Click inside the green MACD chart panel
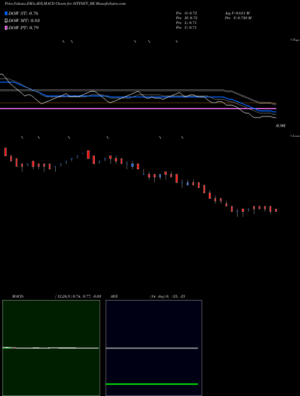 (x=51, y=348)
